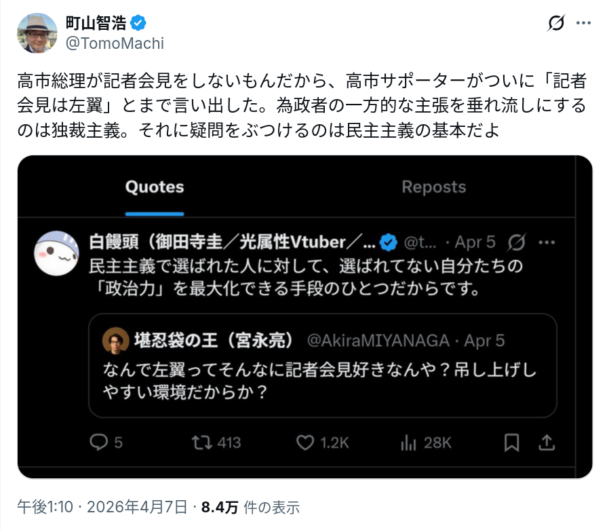This screenshot has width=609, height=530.
Task: Switch to the Reposts tab
Action: (x=433, y=187)
